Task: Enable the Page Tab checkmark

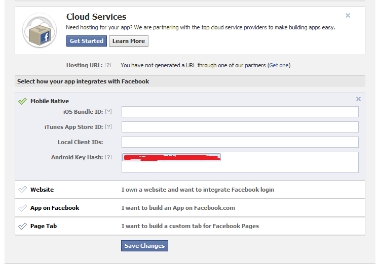Action: (x=22, y=226)
